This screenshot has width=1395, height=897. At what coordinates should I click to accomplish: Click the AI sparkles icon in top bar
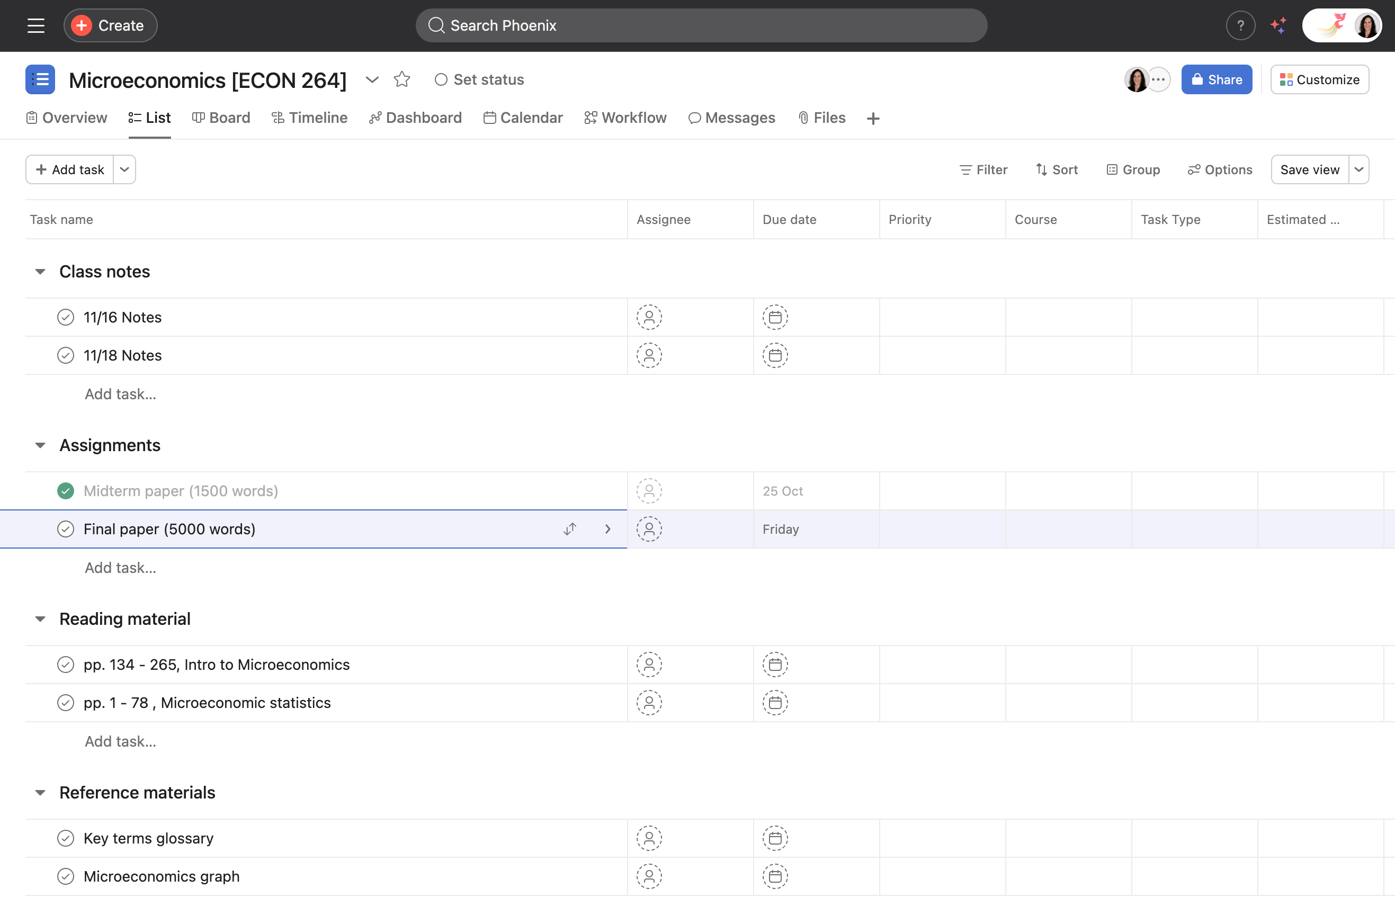(x=1279, y=25)
